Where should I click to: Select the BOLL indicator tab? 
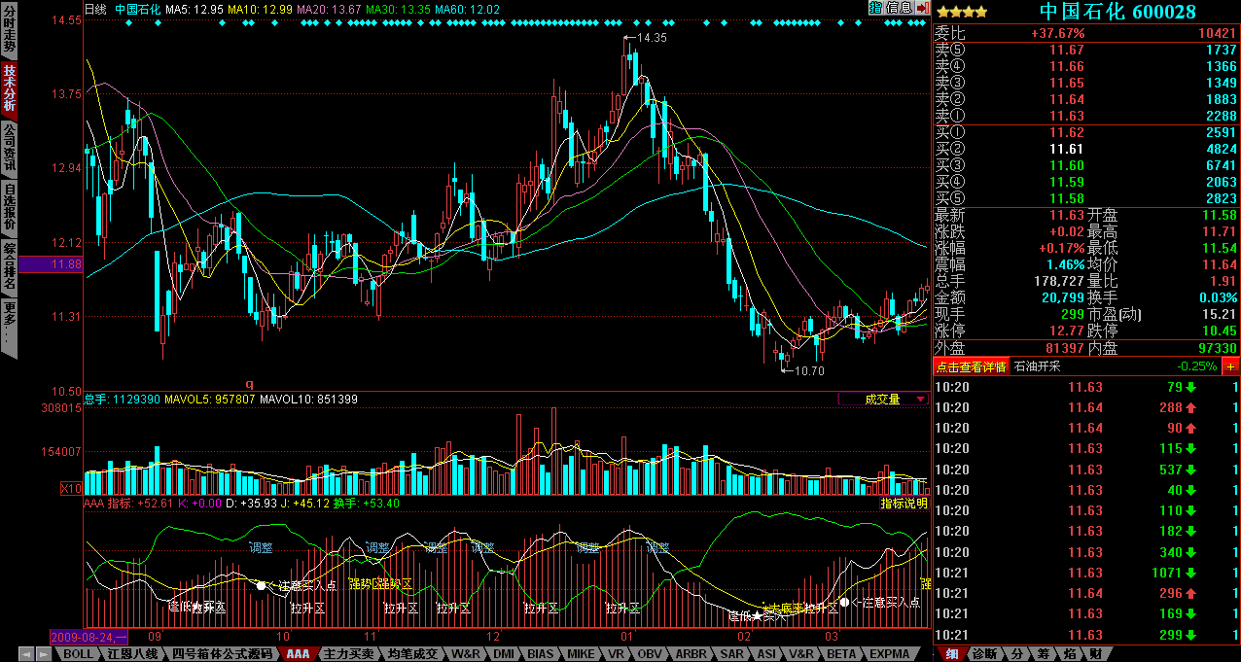77,654
